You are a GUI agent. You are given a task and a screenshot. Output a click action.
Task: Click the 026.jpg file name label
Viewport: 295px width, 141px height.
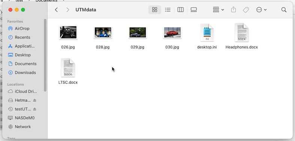pos(68,47)
